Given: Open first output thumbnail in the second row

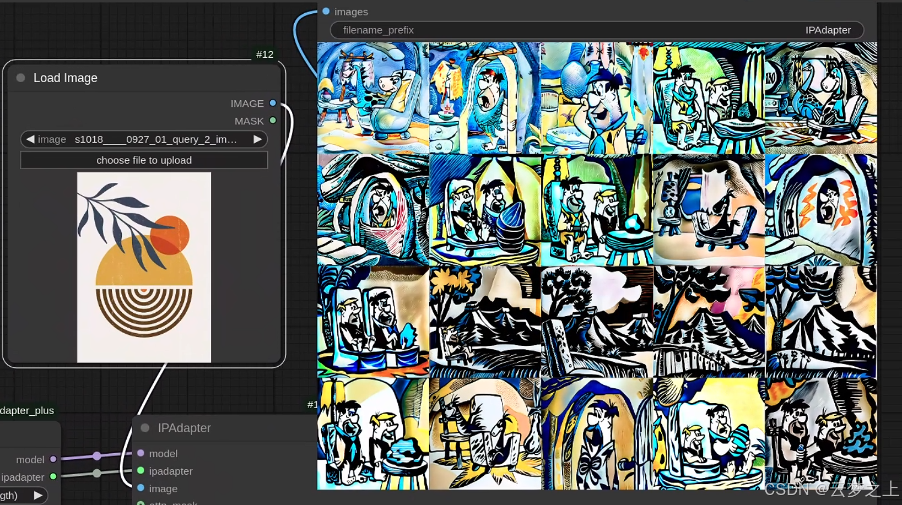Looking at the screenshot, I should (373, 210).
